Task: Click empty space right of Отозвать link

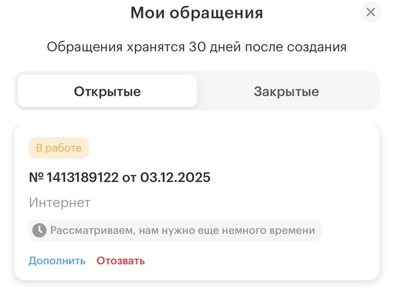Action: click(x=253, y=260)
